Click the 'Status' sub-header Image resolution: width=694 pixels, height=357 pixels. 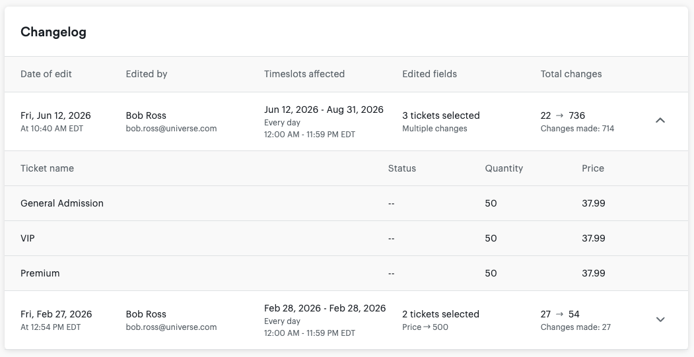point(402,168)
